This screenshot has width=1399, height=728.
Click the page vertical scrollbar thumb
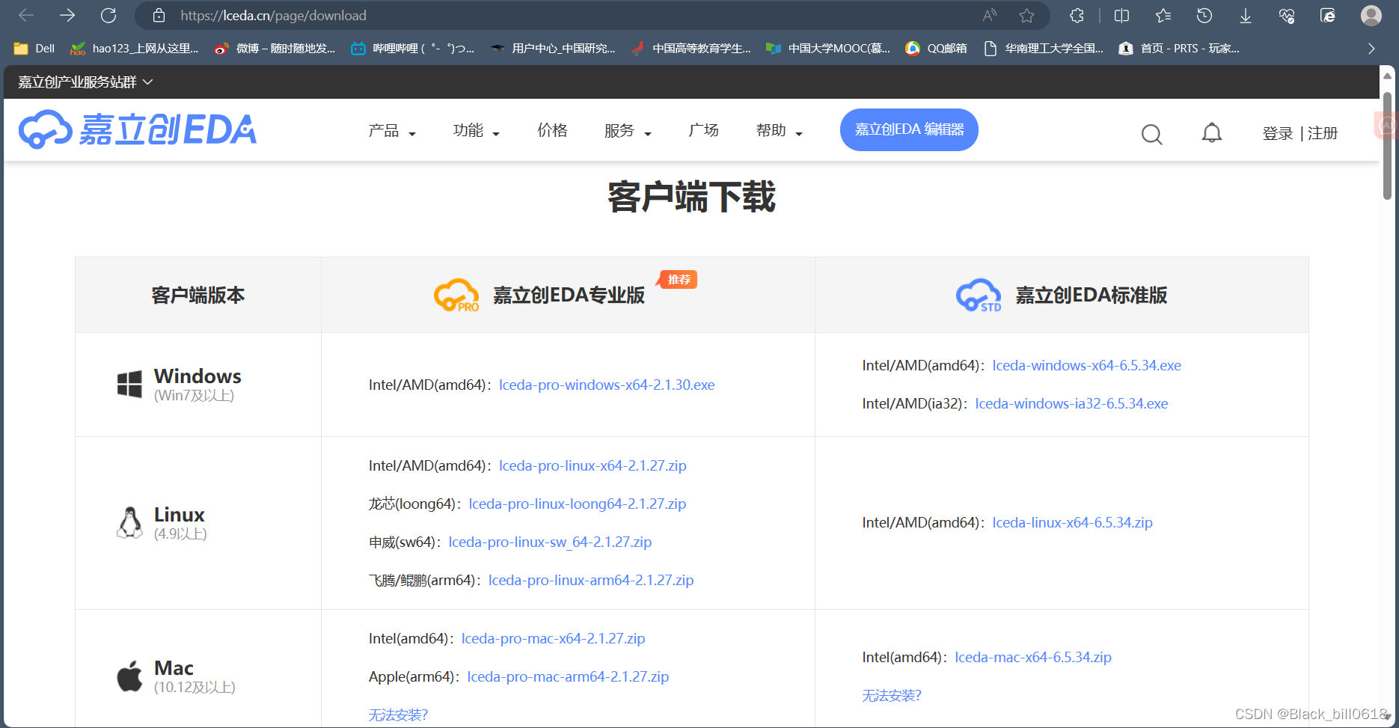(x=1387, y=146)
